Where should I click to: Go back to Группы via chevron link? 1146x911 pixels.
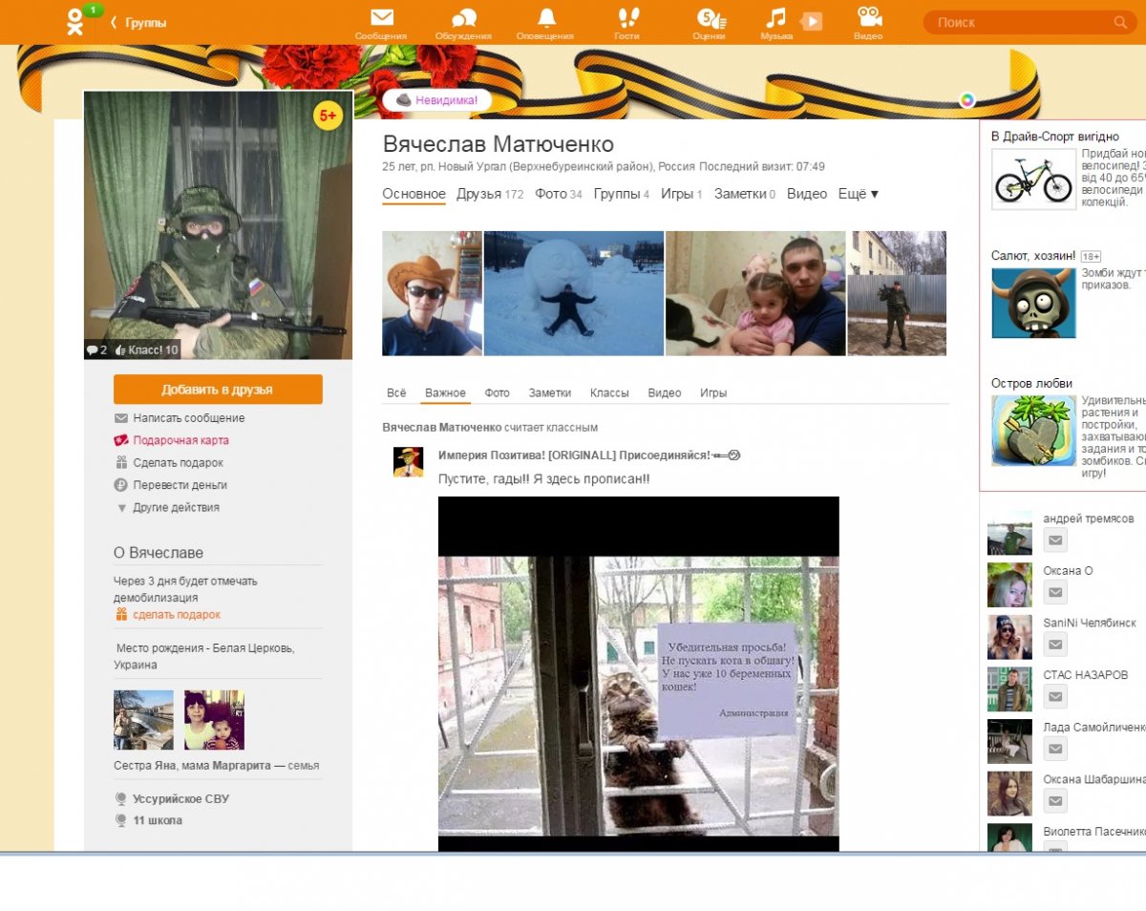138,22
